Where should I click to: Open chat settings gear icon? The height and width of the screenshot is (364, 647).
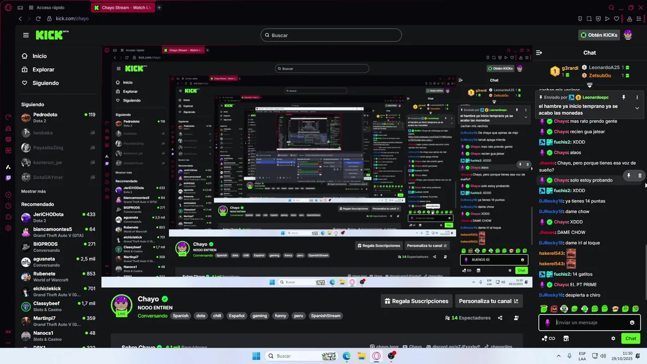pyautogui.click(x=613, y=338)
